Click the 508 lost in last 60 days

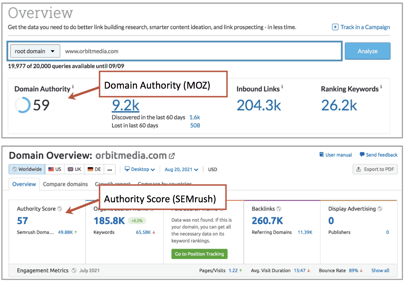coord(195,125)
